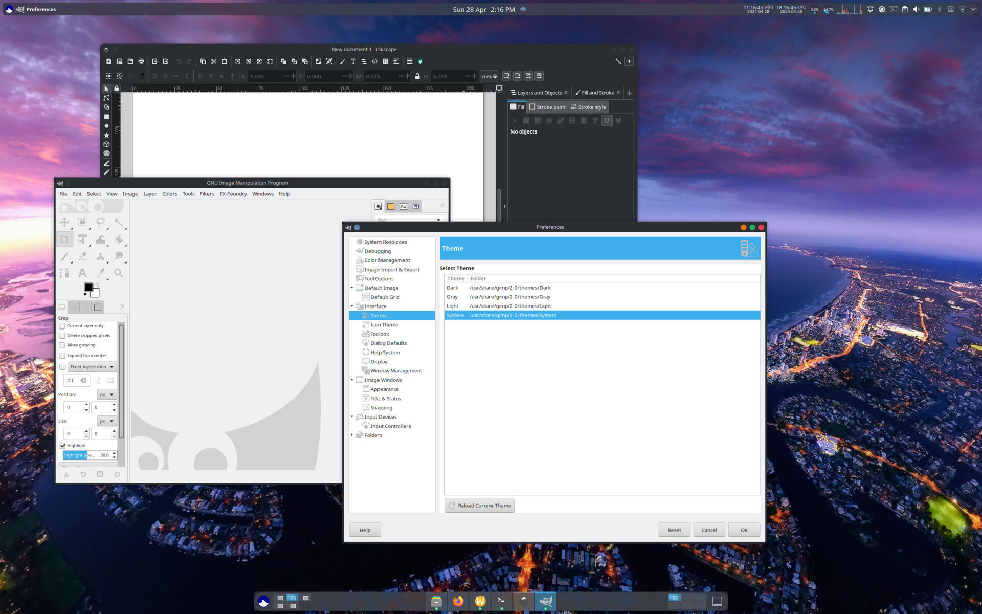Open the FX-Foundry menu in GIMP

(x=233, y=194)
